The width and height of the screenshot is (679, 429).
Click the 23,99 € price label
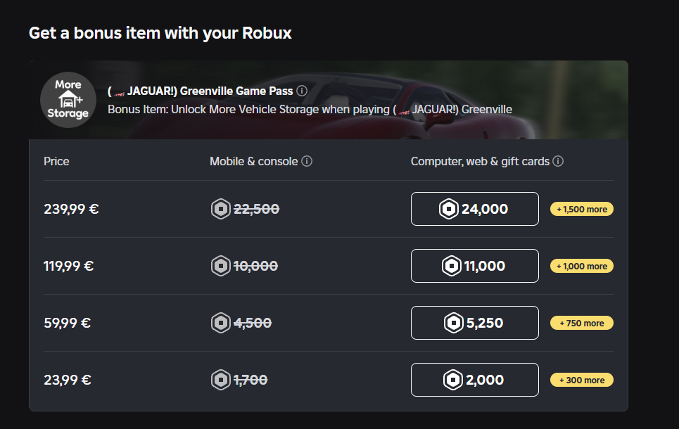click(68, 380)
